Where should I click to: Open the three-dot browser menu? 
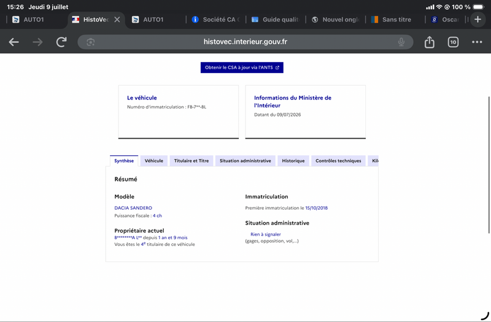(477, 42)
